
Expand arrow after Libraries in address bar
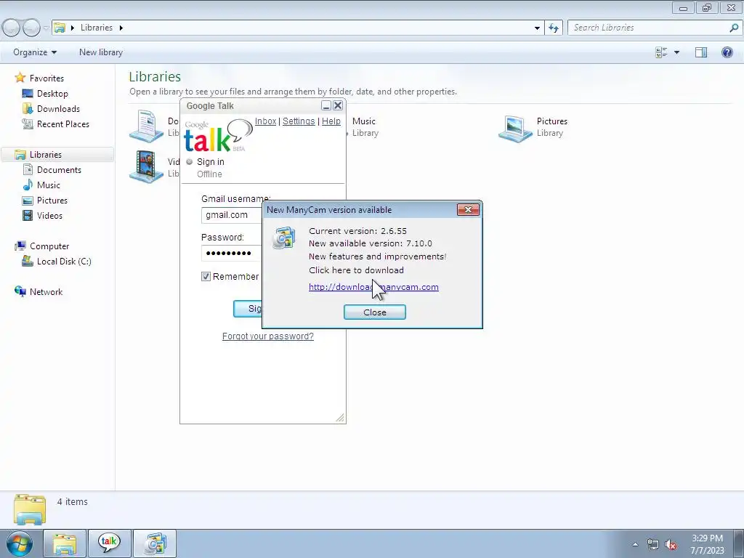pos(121,28)
